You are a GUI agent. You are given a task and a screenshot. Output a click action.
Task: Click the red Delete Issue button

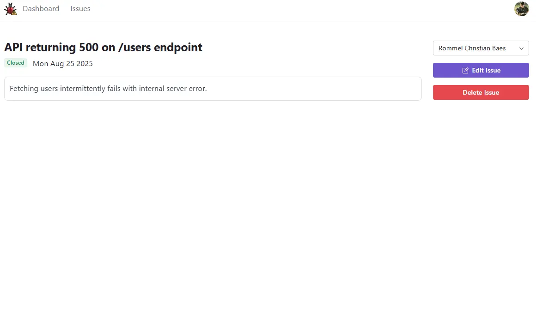481,92
